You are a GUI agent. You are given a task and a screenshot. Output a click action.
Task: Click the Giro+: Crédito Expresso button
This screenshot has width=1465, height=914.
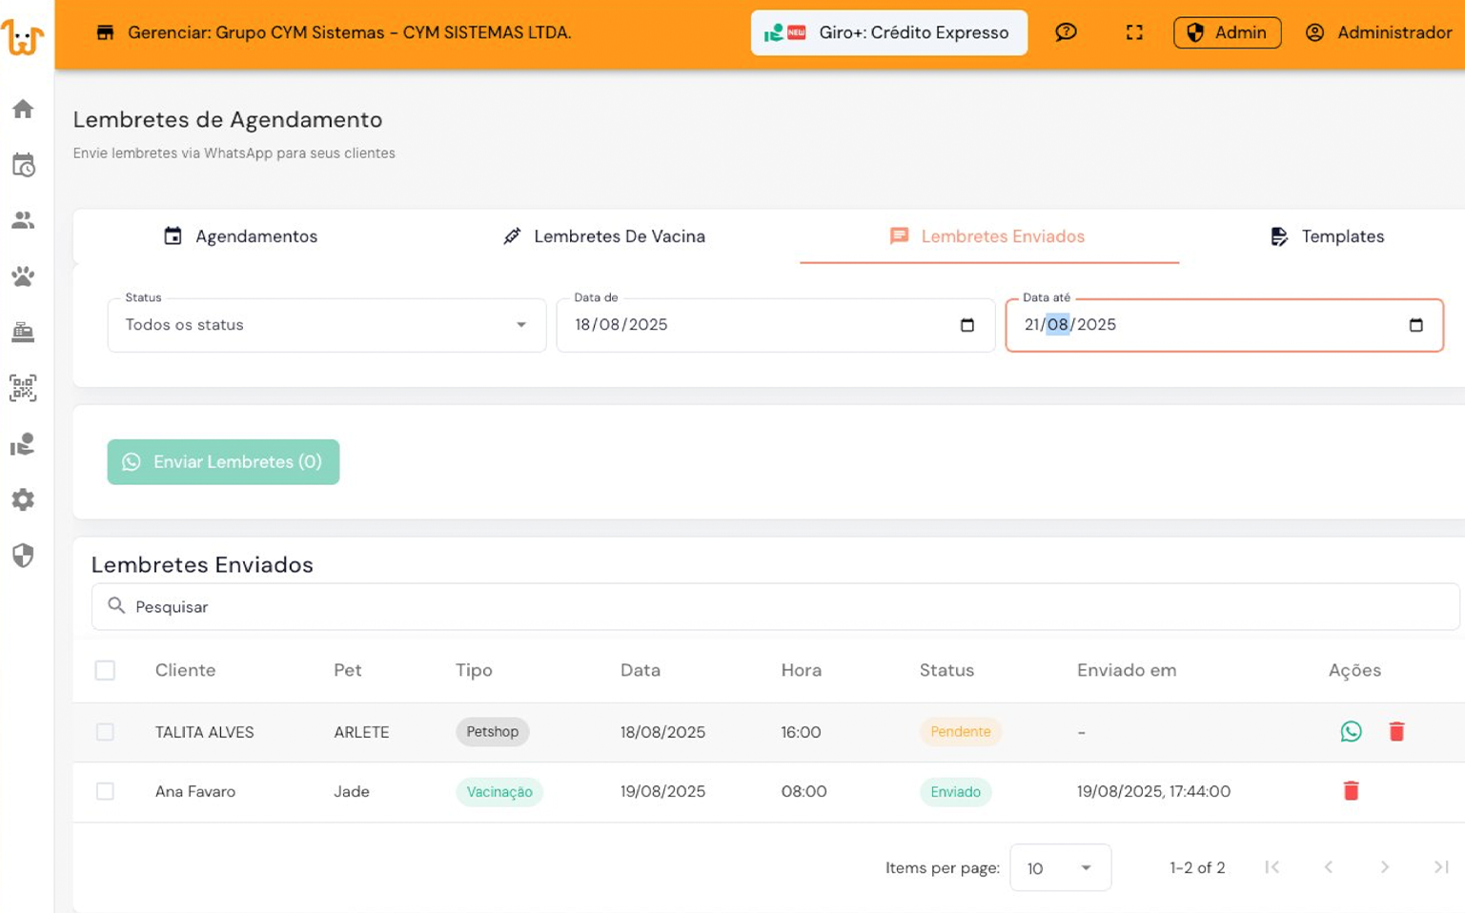click(x=888, y=32)
